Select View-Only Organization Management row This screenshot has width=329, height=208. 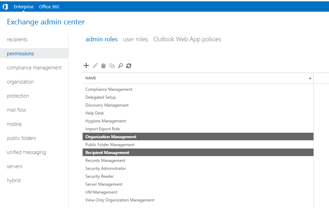[x=198, y=200]
